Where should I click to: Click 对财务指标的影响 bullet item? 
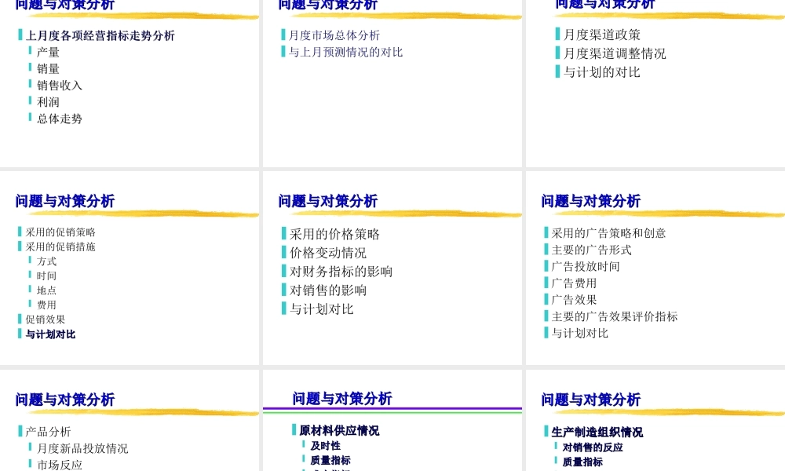click(341, 271)
